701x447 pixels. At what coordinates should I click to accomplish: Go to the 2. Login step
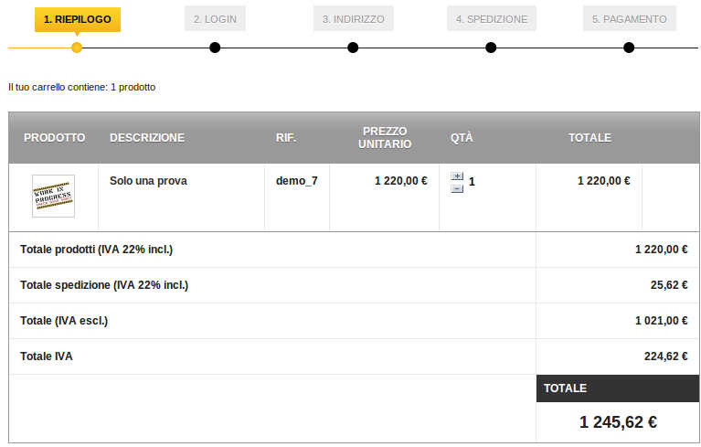pyautogui.click(x=215, y=19)
